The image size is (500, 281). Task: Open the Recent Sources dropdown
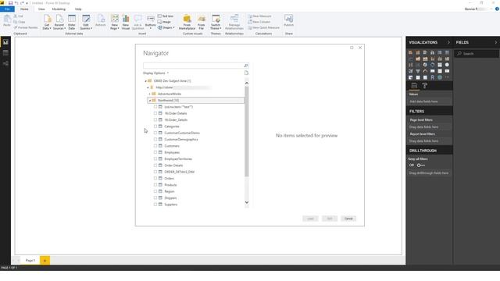(59, 22)
